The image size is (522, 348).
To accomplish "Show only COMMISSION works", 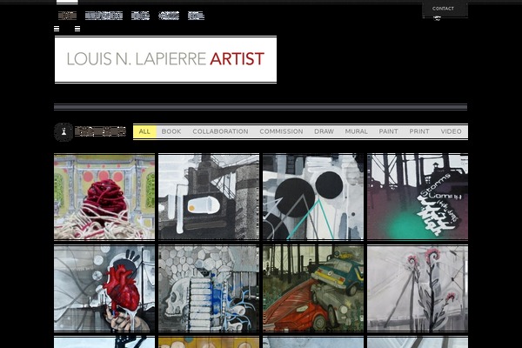I will pyautogui.click(x=281, y=131).
